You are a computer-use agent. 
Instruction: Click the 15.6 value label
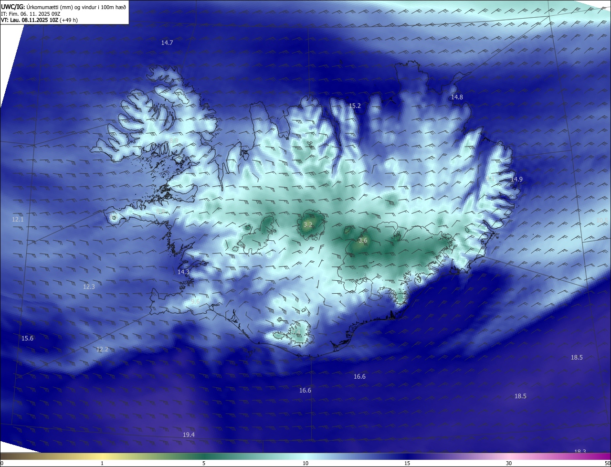[x=27, y=339]
